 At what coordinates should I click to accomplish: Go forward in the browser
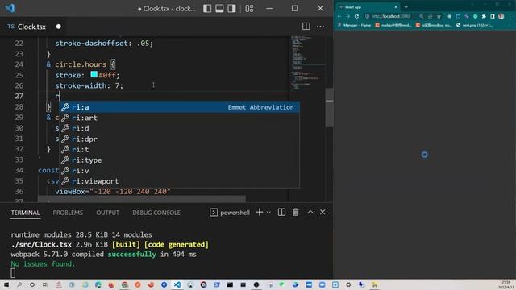(347, 16)
